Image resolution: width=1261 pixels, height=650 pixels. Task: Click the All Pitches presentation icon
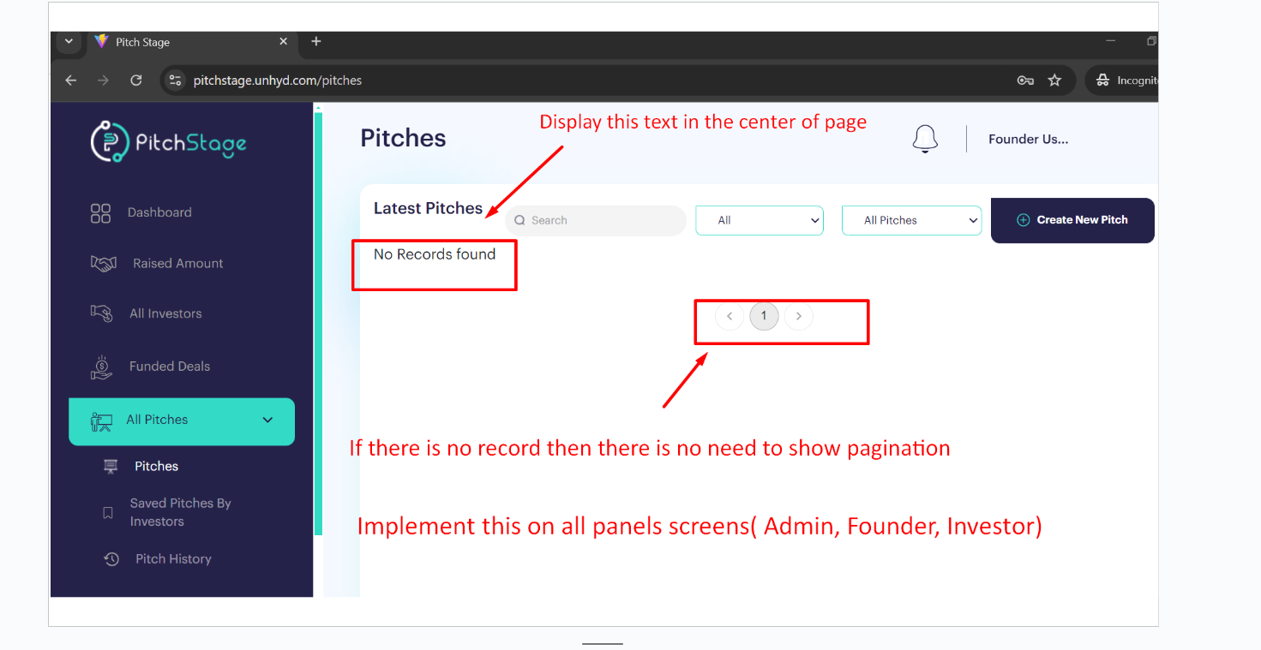[x=101, y=420]
